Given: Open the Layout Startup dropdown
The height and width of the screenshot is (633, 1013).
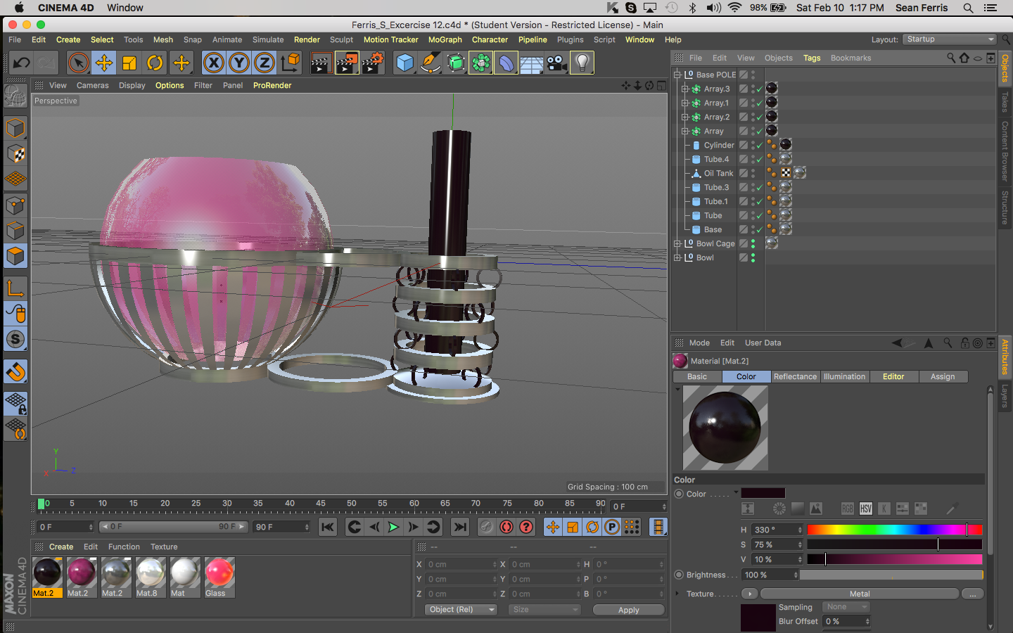Looking at the screenshot, I should (x=950, y=39).
